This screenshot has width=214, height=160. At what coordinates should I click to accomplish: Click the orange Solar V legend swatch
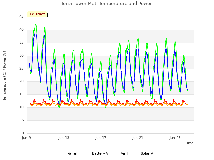click(136, 154)
